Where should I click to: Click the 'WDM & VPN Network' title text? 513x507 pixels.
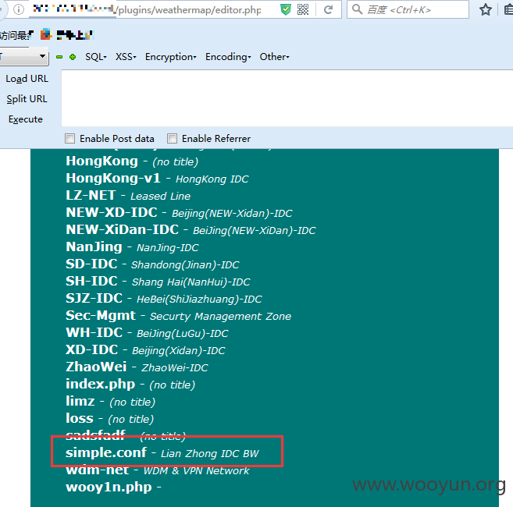click(197, 471)
